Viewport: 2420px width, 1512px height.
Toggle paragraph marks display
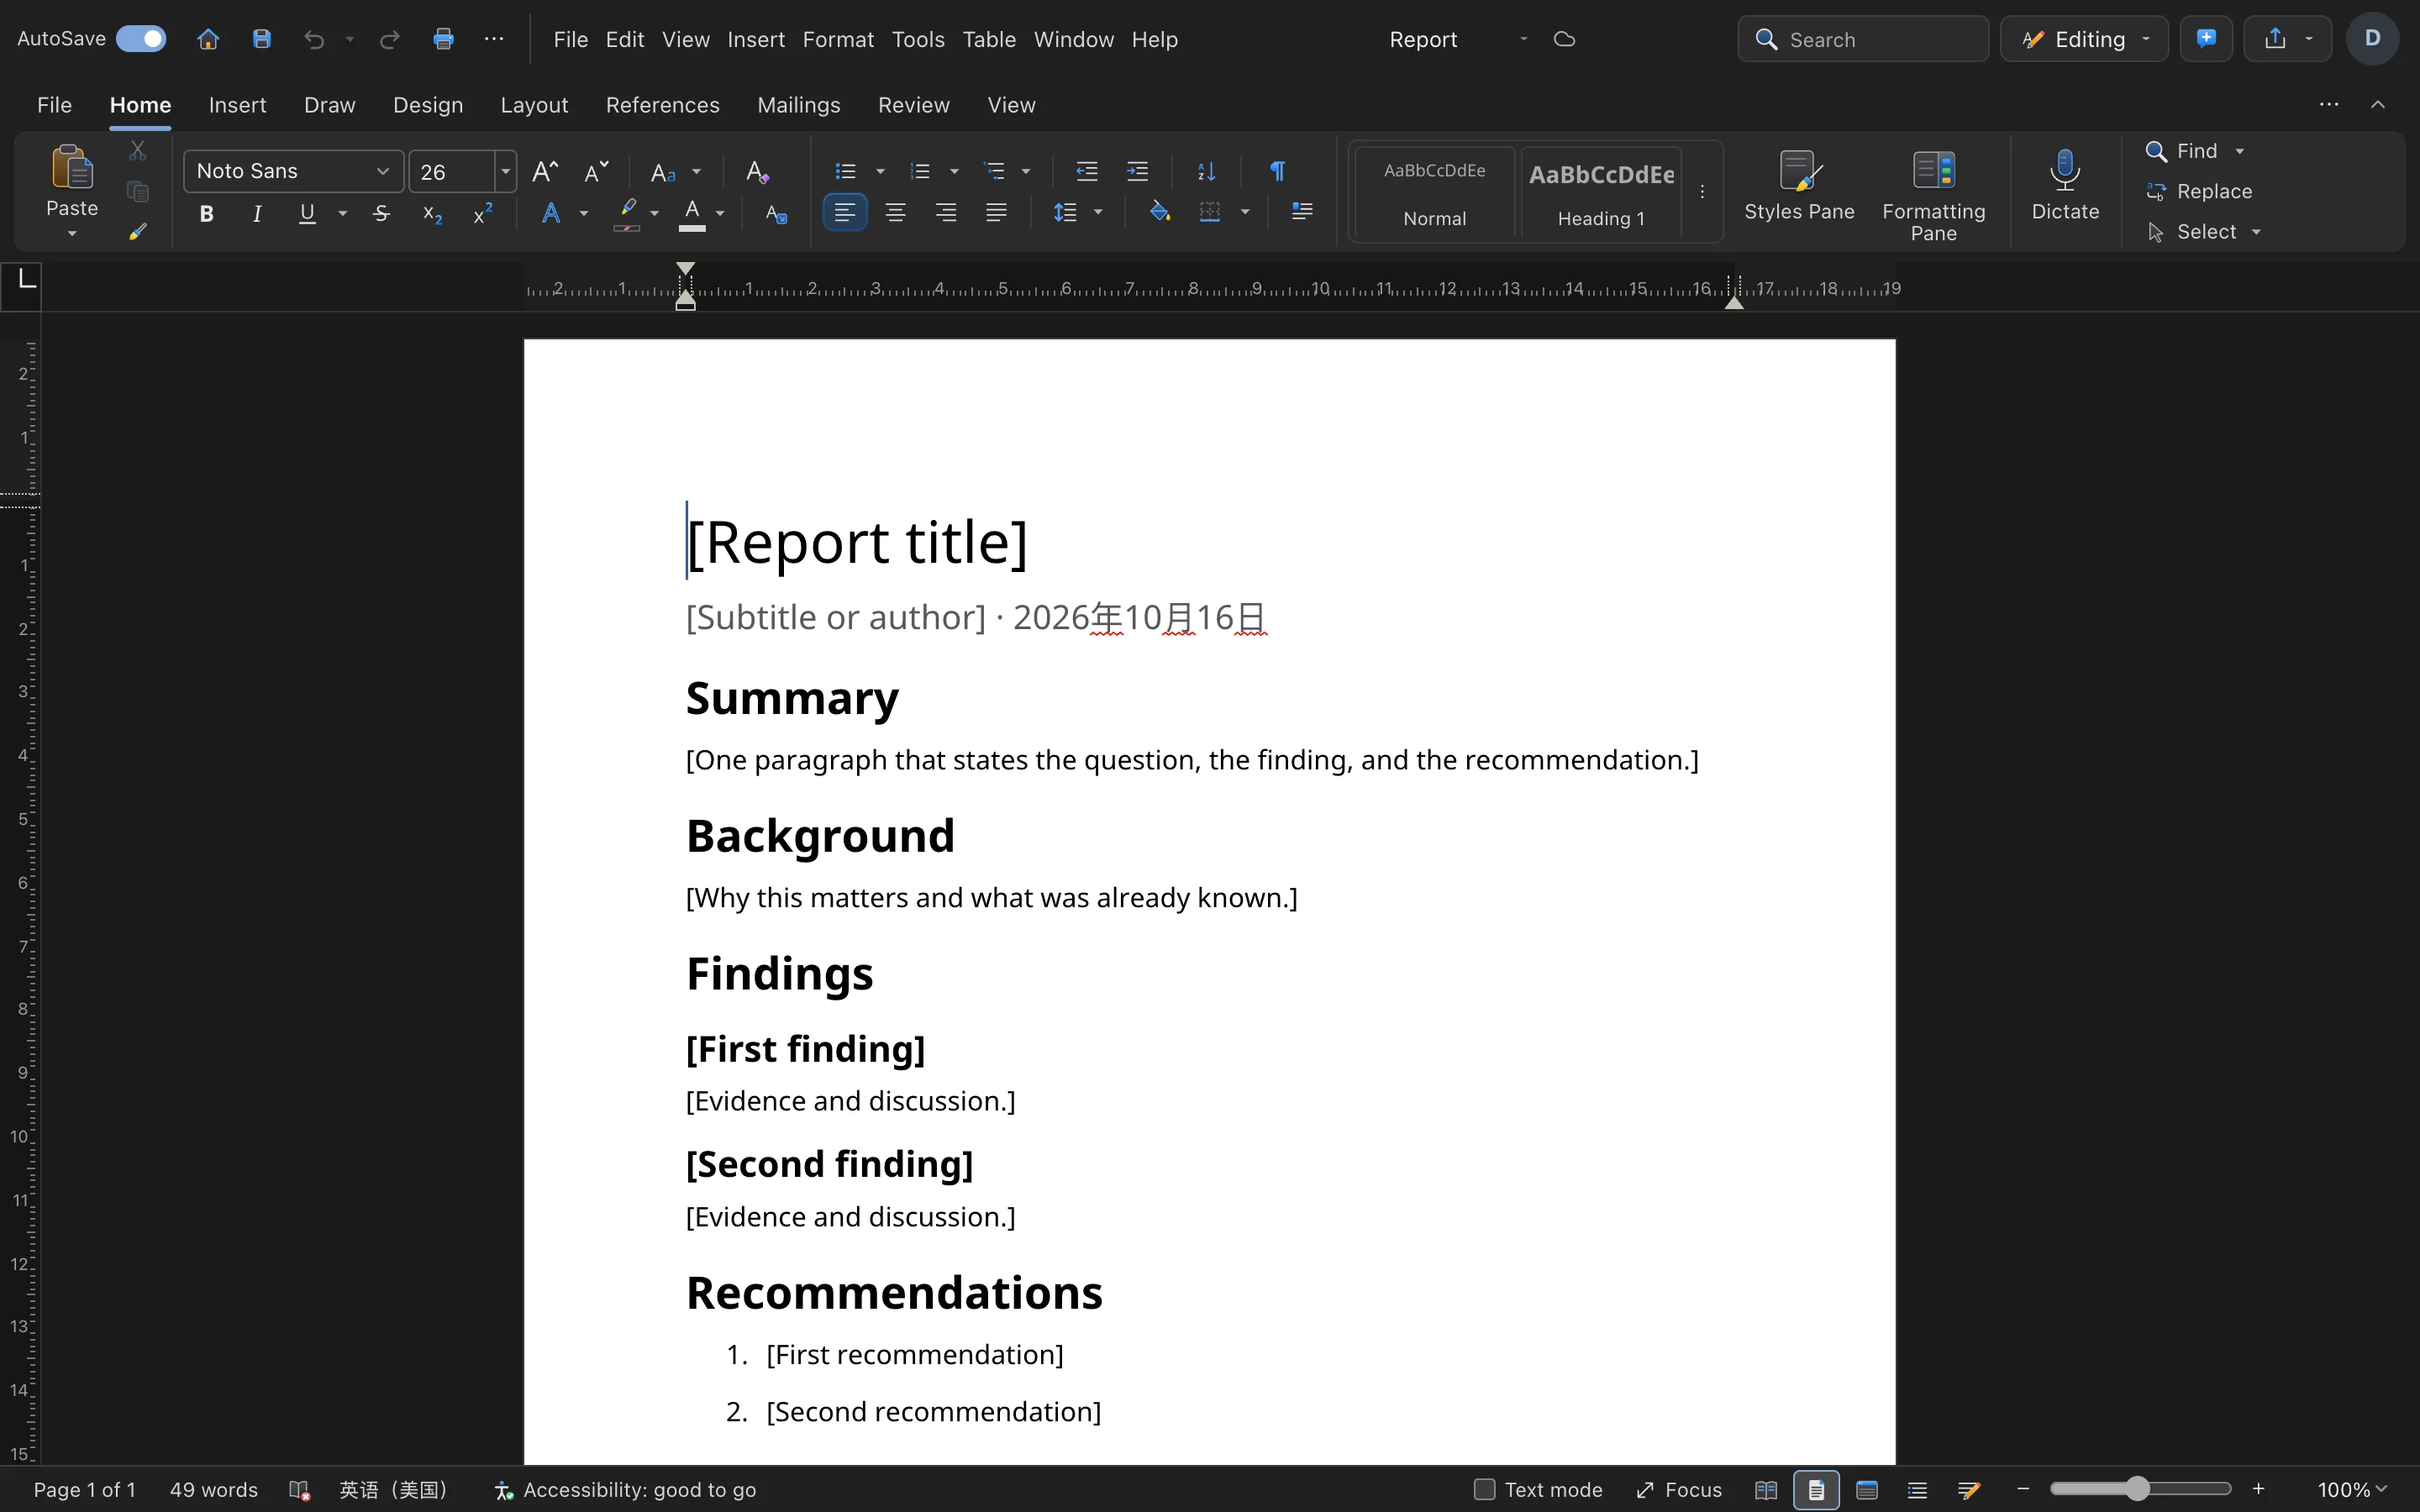tap(1277, 171)
